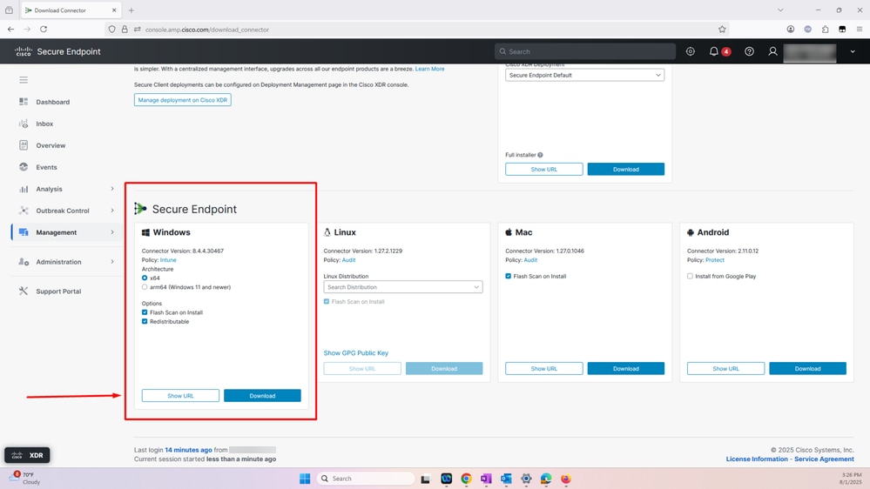This screenshot has width=870, height=489.
Task: Download the Windows connector
Action: [x=262, y=396]
